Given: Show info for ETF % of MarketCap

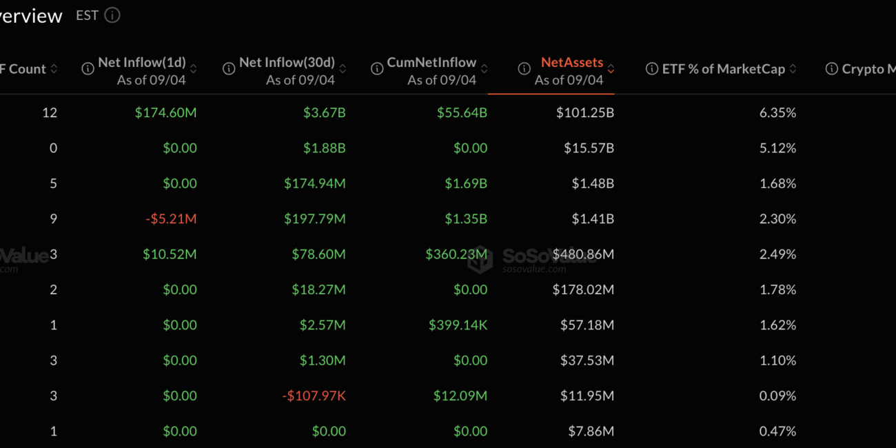Looking at the screenshot, I should tap(651, 69).
